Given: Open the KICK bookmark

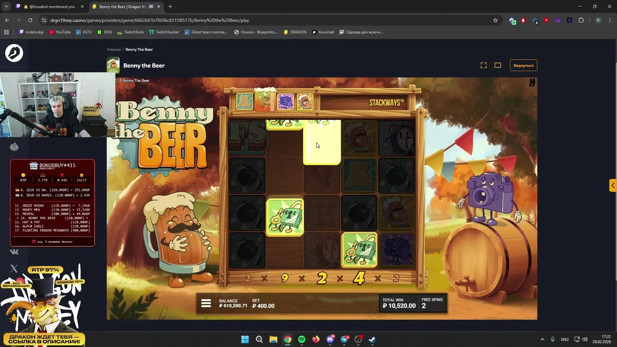Looking at the screenshot, I should point(105,32).
